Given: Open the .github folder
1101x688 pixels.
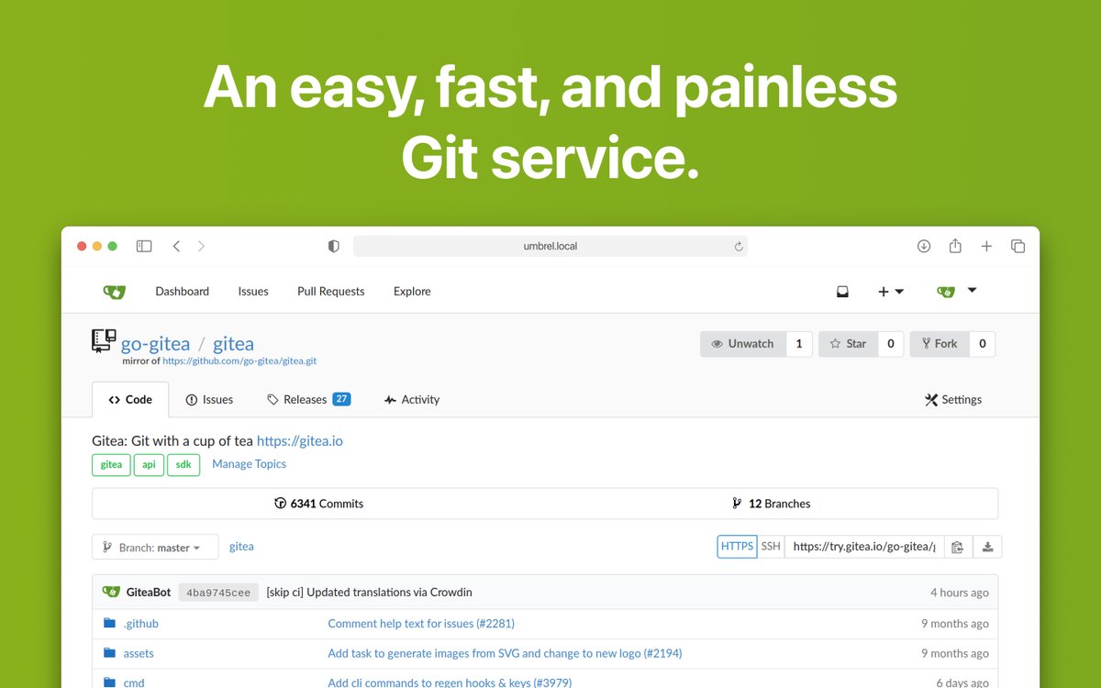Looking at the screenshot, I should pos(141,624).
